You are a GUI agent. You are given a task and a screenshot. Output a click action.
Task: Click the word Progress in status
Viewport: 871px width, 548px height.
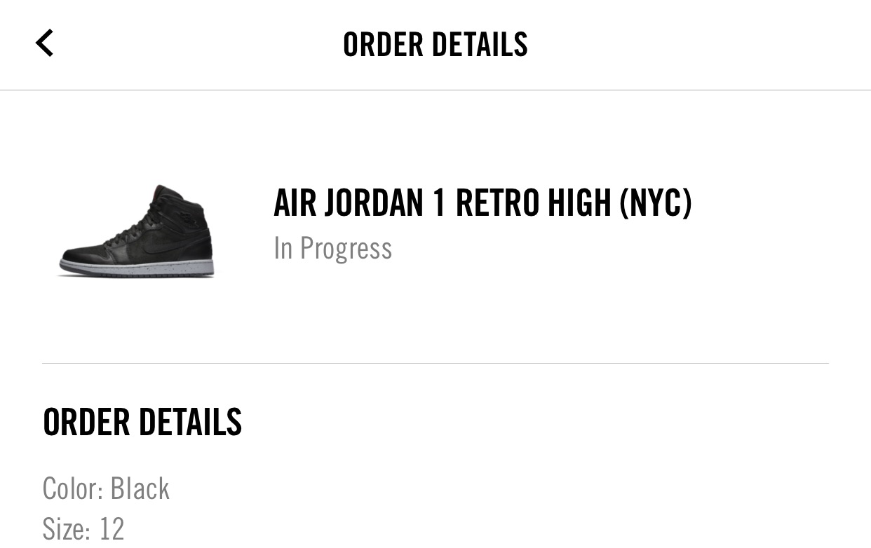click(346, 248)
